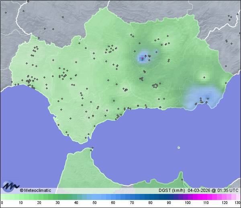Click the Meteoclimatic wave logo
Image resolution: width=241 pixels, height=208 pixels.
pyautogui.click(x=10, y=186)
